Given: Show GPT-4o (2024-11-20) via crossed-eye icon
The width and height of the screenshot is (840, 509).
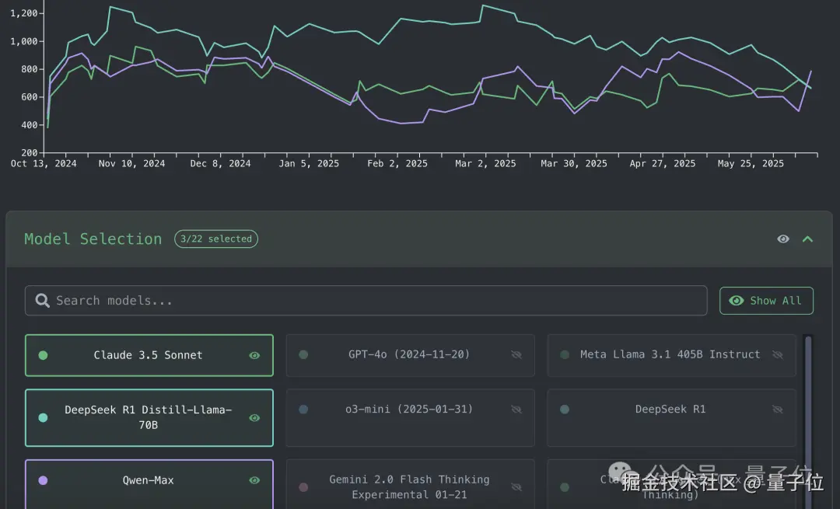Looking at the screenshot, I should 516,355.
